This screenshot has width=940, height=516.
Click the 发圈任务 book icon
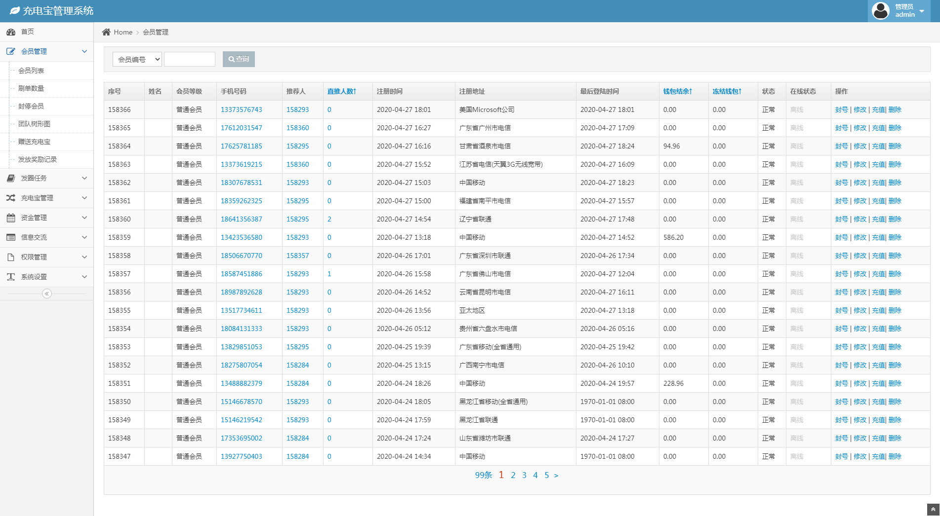coord(11,178)
